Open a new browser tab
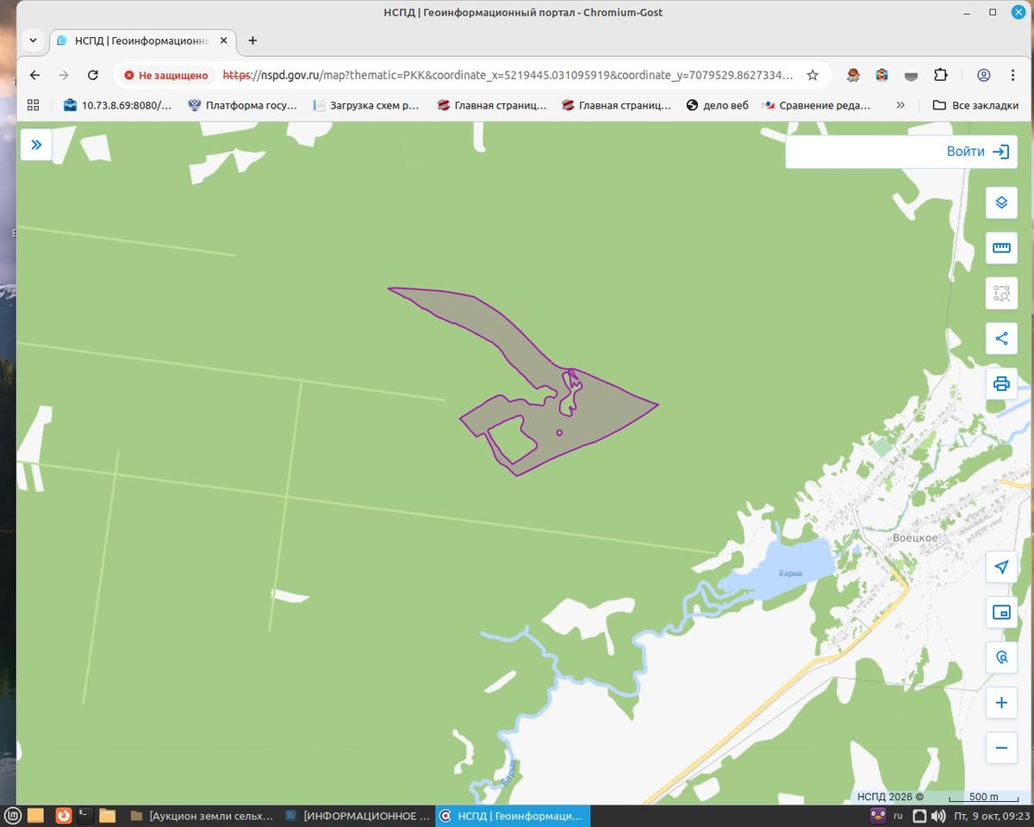The height and width of the screenshot is (827, 1034). [x=252, y=40]
